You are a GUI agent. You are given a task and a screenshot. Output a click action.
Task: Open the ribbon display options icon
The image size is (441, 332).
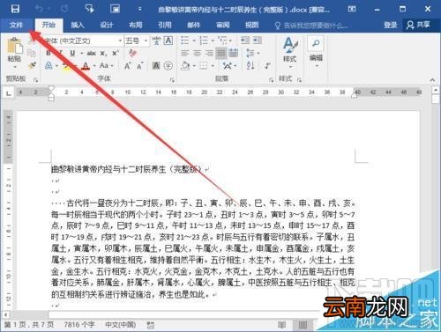pos(352,9)
